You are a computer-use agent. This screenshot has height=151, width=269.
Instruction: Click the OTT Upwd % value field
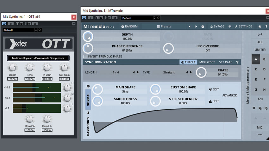tap(30, 130)
